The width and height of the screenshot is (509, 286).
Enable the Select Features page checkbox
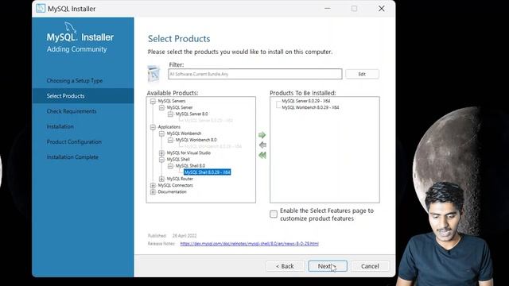click(274, 214)
